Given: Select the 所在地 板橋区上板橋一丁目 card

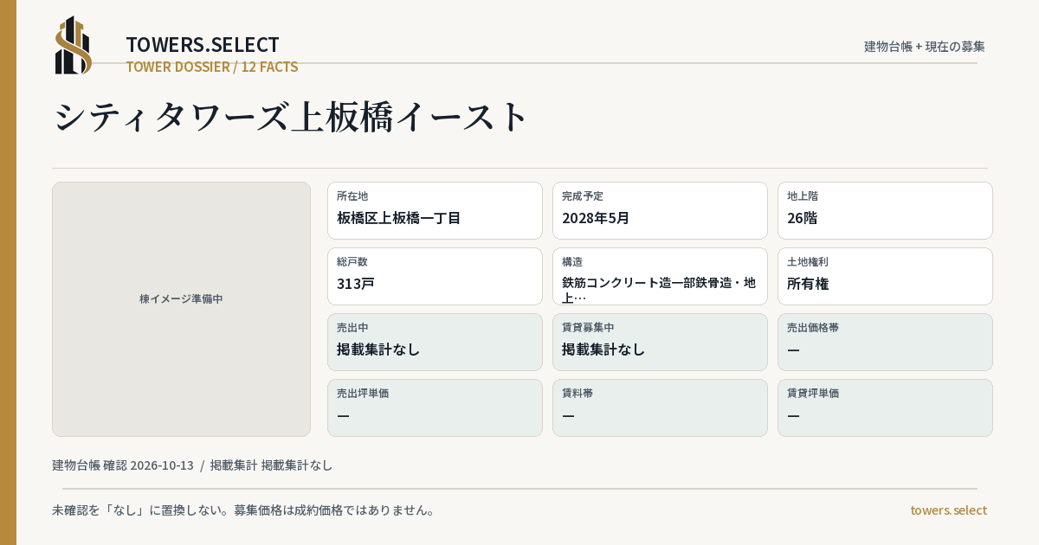Looking at the screenshot, I should 435,210.
